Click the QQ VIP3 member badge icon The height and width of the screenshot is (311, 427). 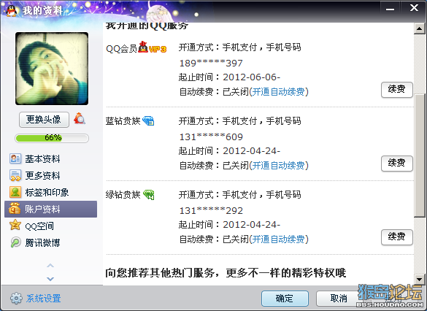tap(153, 47)
